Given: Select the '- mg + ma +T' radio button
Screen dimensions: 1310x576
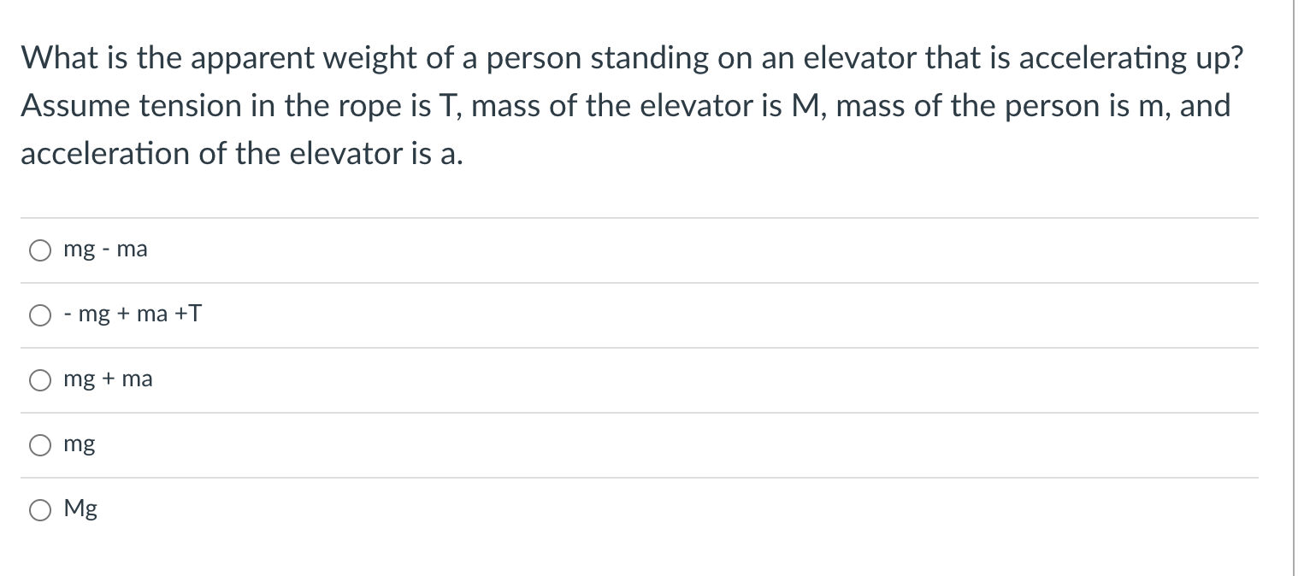Looking at the screenshot, I should (39, 315).
